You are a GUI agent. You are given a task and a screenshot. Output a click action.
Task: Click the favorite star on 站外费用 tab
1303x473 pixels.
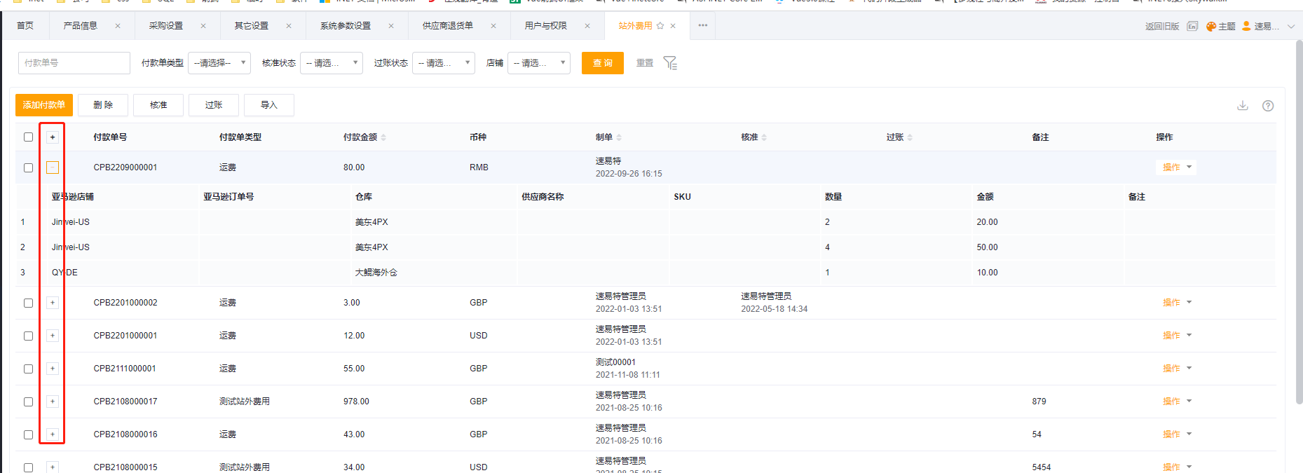(x=660, y=26)
